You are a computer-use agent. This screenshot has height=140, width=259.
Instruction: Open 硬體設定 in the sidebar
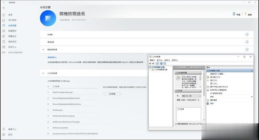click(x=12, y=36)
